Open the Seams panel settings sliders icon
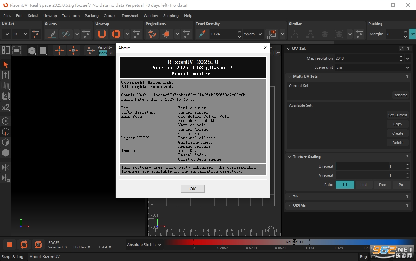Image resolution: width=416 pixels, height=261 pixels. coord(86,34)
